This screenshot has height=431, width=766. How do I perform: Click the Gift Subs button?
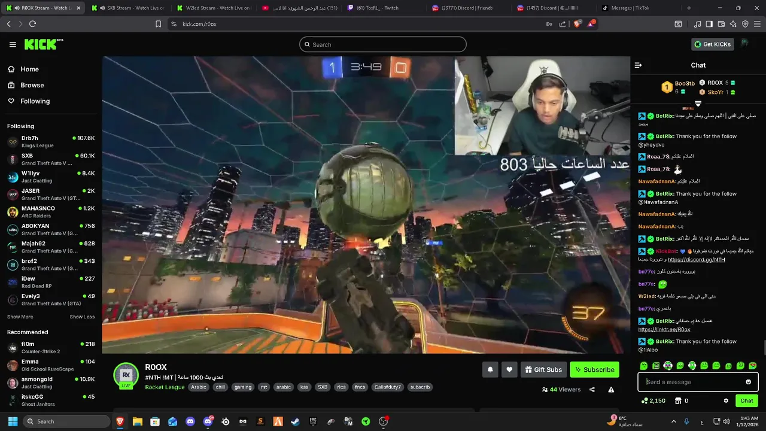point(543,369)
